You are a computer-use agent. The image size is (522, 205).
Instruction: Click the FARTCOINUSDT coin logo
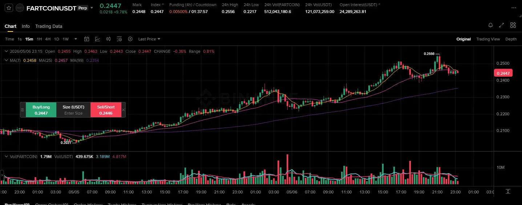(20, 8)
